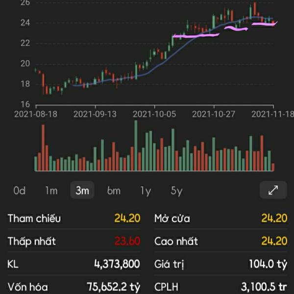Viewport: 294px width, 294px height.
Task: Click the Thấp nhất value 23.60
Action: 127,241
